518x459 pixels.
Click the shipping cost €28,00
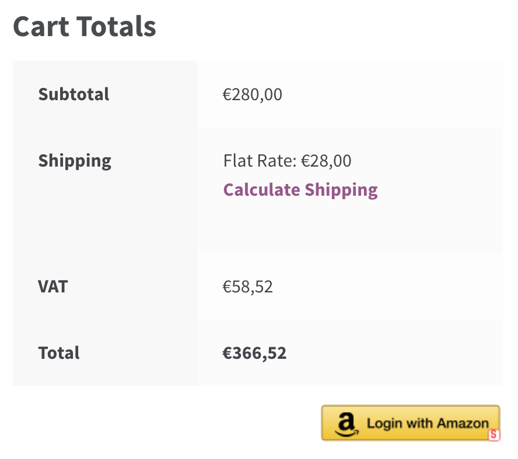(x=326, y=160)
